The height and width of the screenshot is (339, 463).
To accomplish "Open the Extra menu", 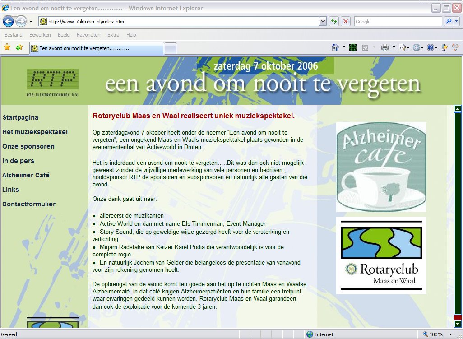I will point(113,35).
